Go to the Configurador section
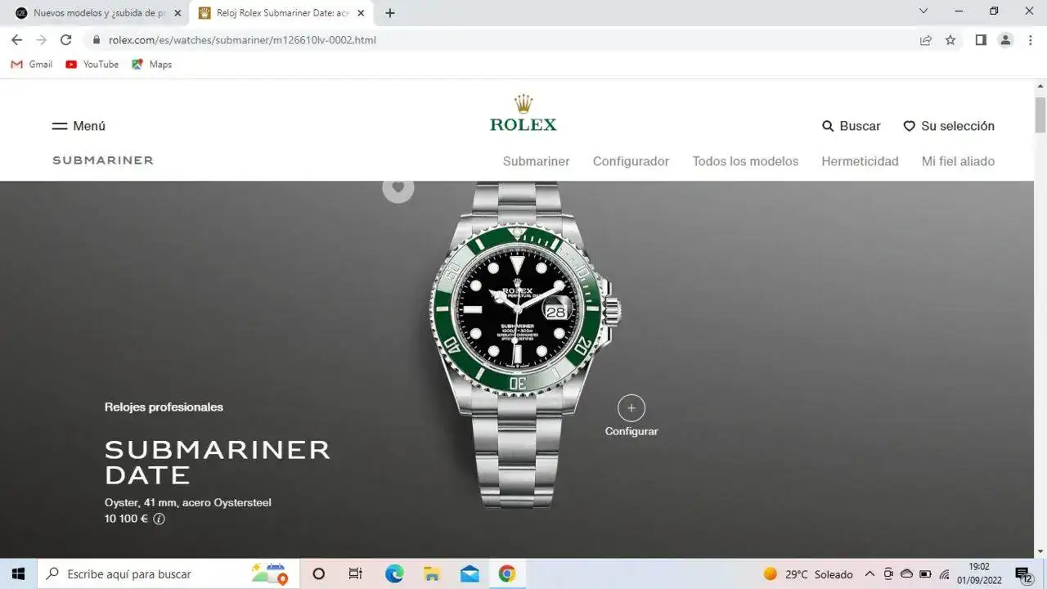 631,161
